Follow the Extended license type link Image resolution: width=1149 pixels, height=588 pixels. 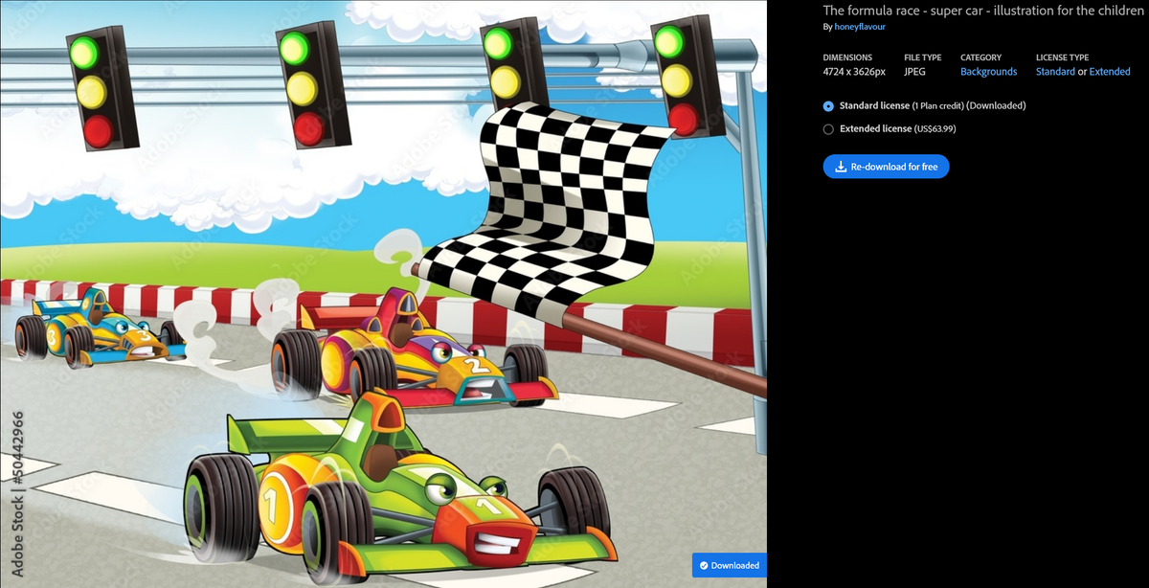pos(1110,72)
